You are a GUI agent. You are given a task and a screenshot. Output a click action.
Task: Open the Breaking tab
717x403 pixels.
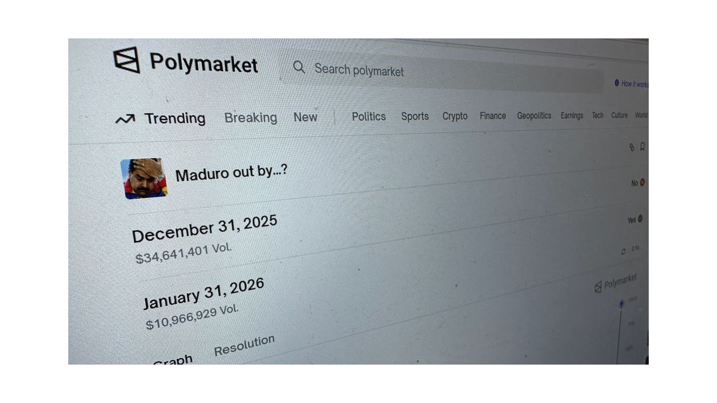[x=251, y=118]
